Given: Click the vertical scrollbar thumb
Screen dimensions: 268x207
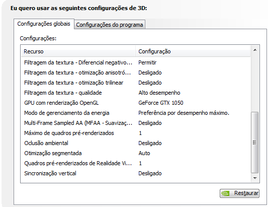Looking at the screenshot, I should [254, 143].
